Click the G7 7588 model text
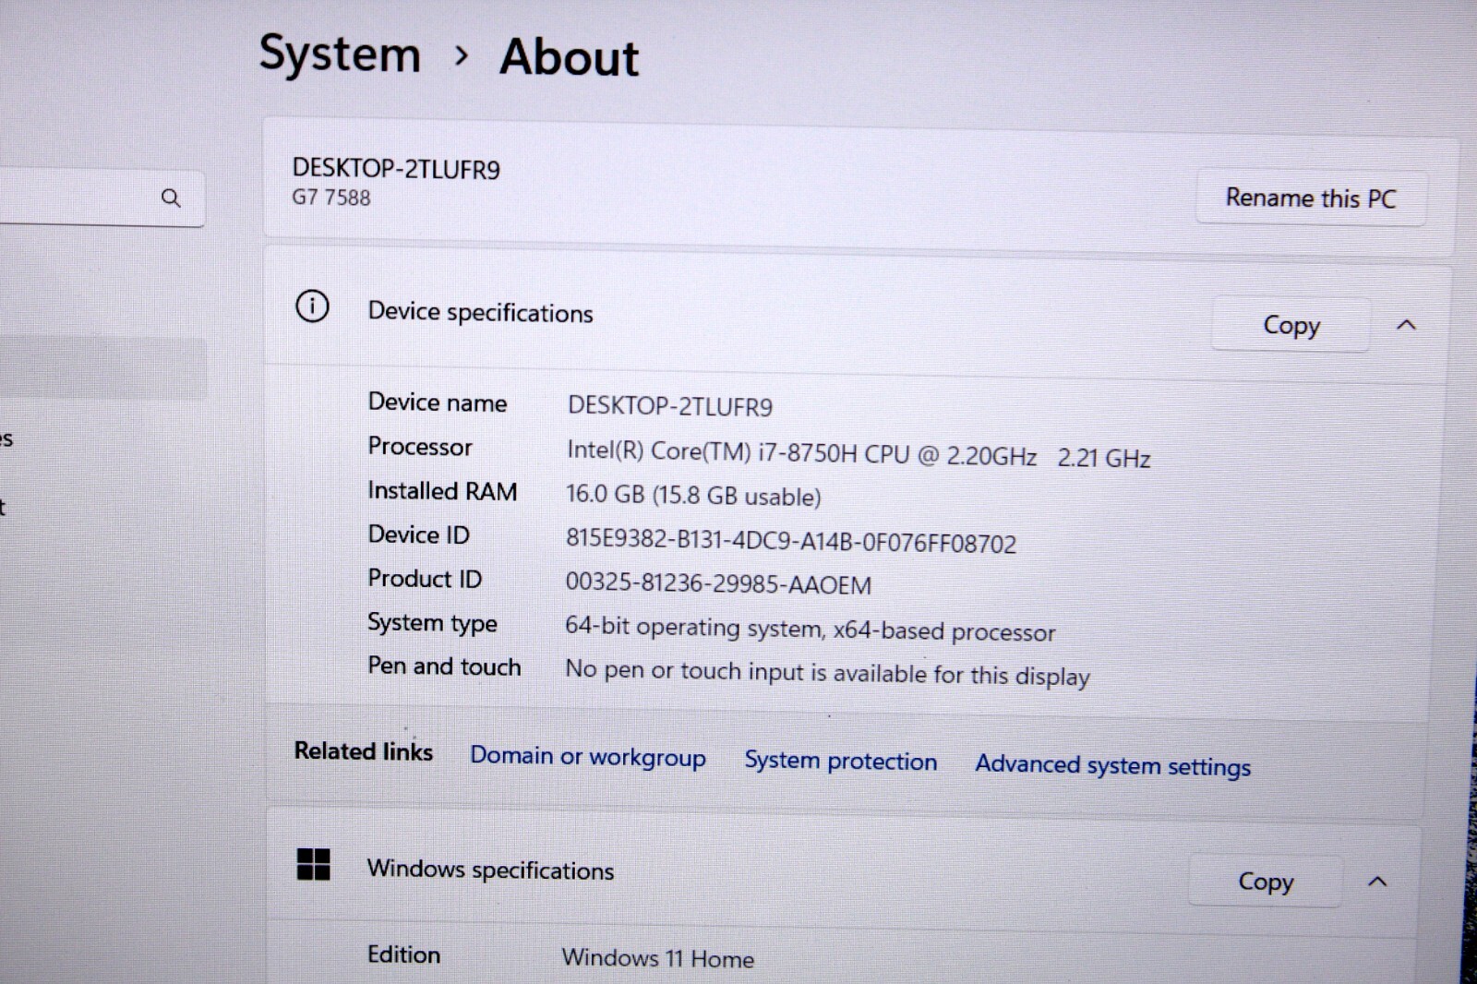The image size is (1477, 984). click(331, 198)
